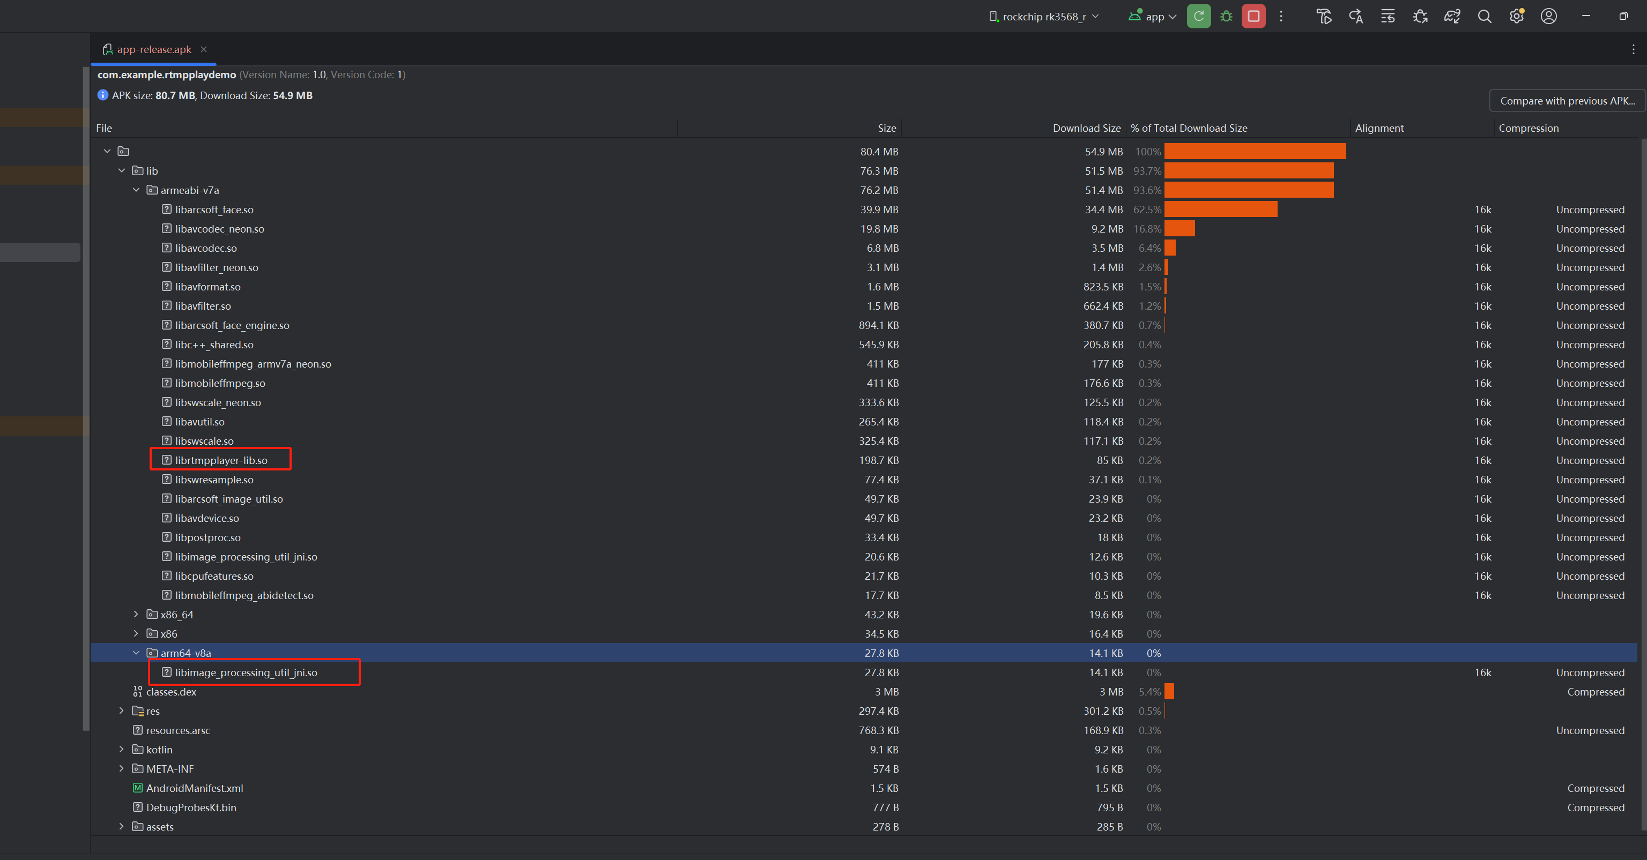The image size is (1647, 860).
Task: Click the Download Size column header
Action: pyautogui.click(x=1086, y=128)
